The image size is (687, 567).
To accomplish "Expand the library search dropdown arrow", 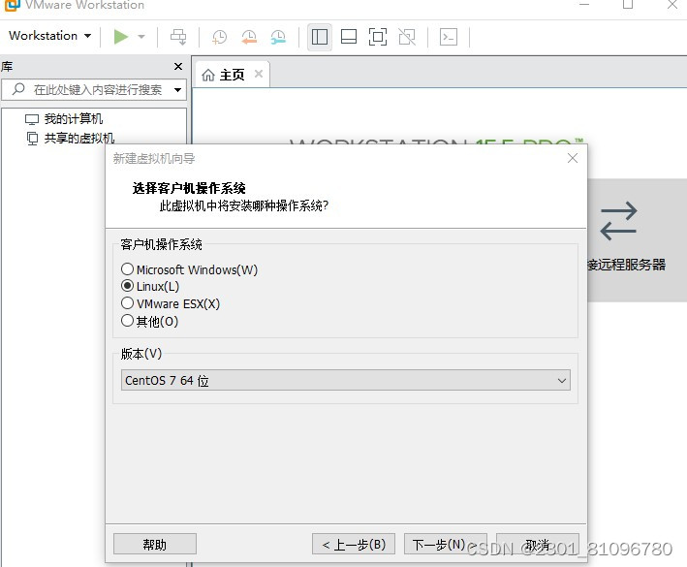I will coord(177,90).
